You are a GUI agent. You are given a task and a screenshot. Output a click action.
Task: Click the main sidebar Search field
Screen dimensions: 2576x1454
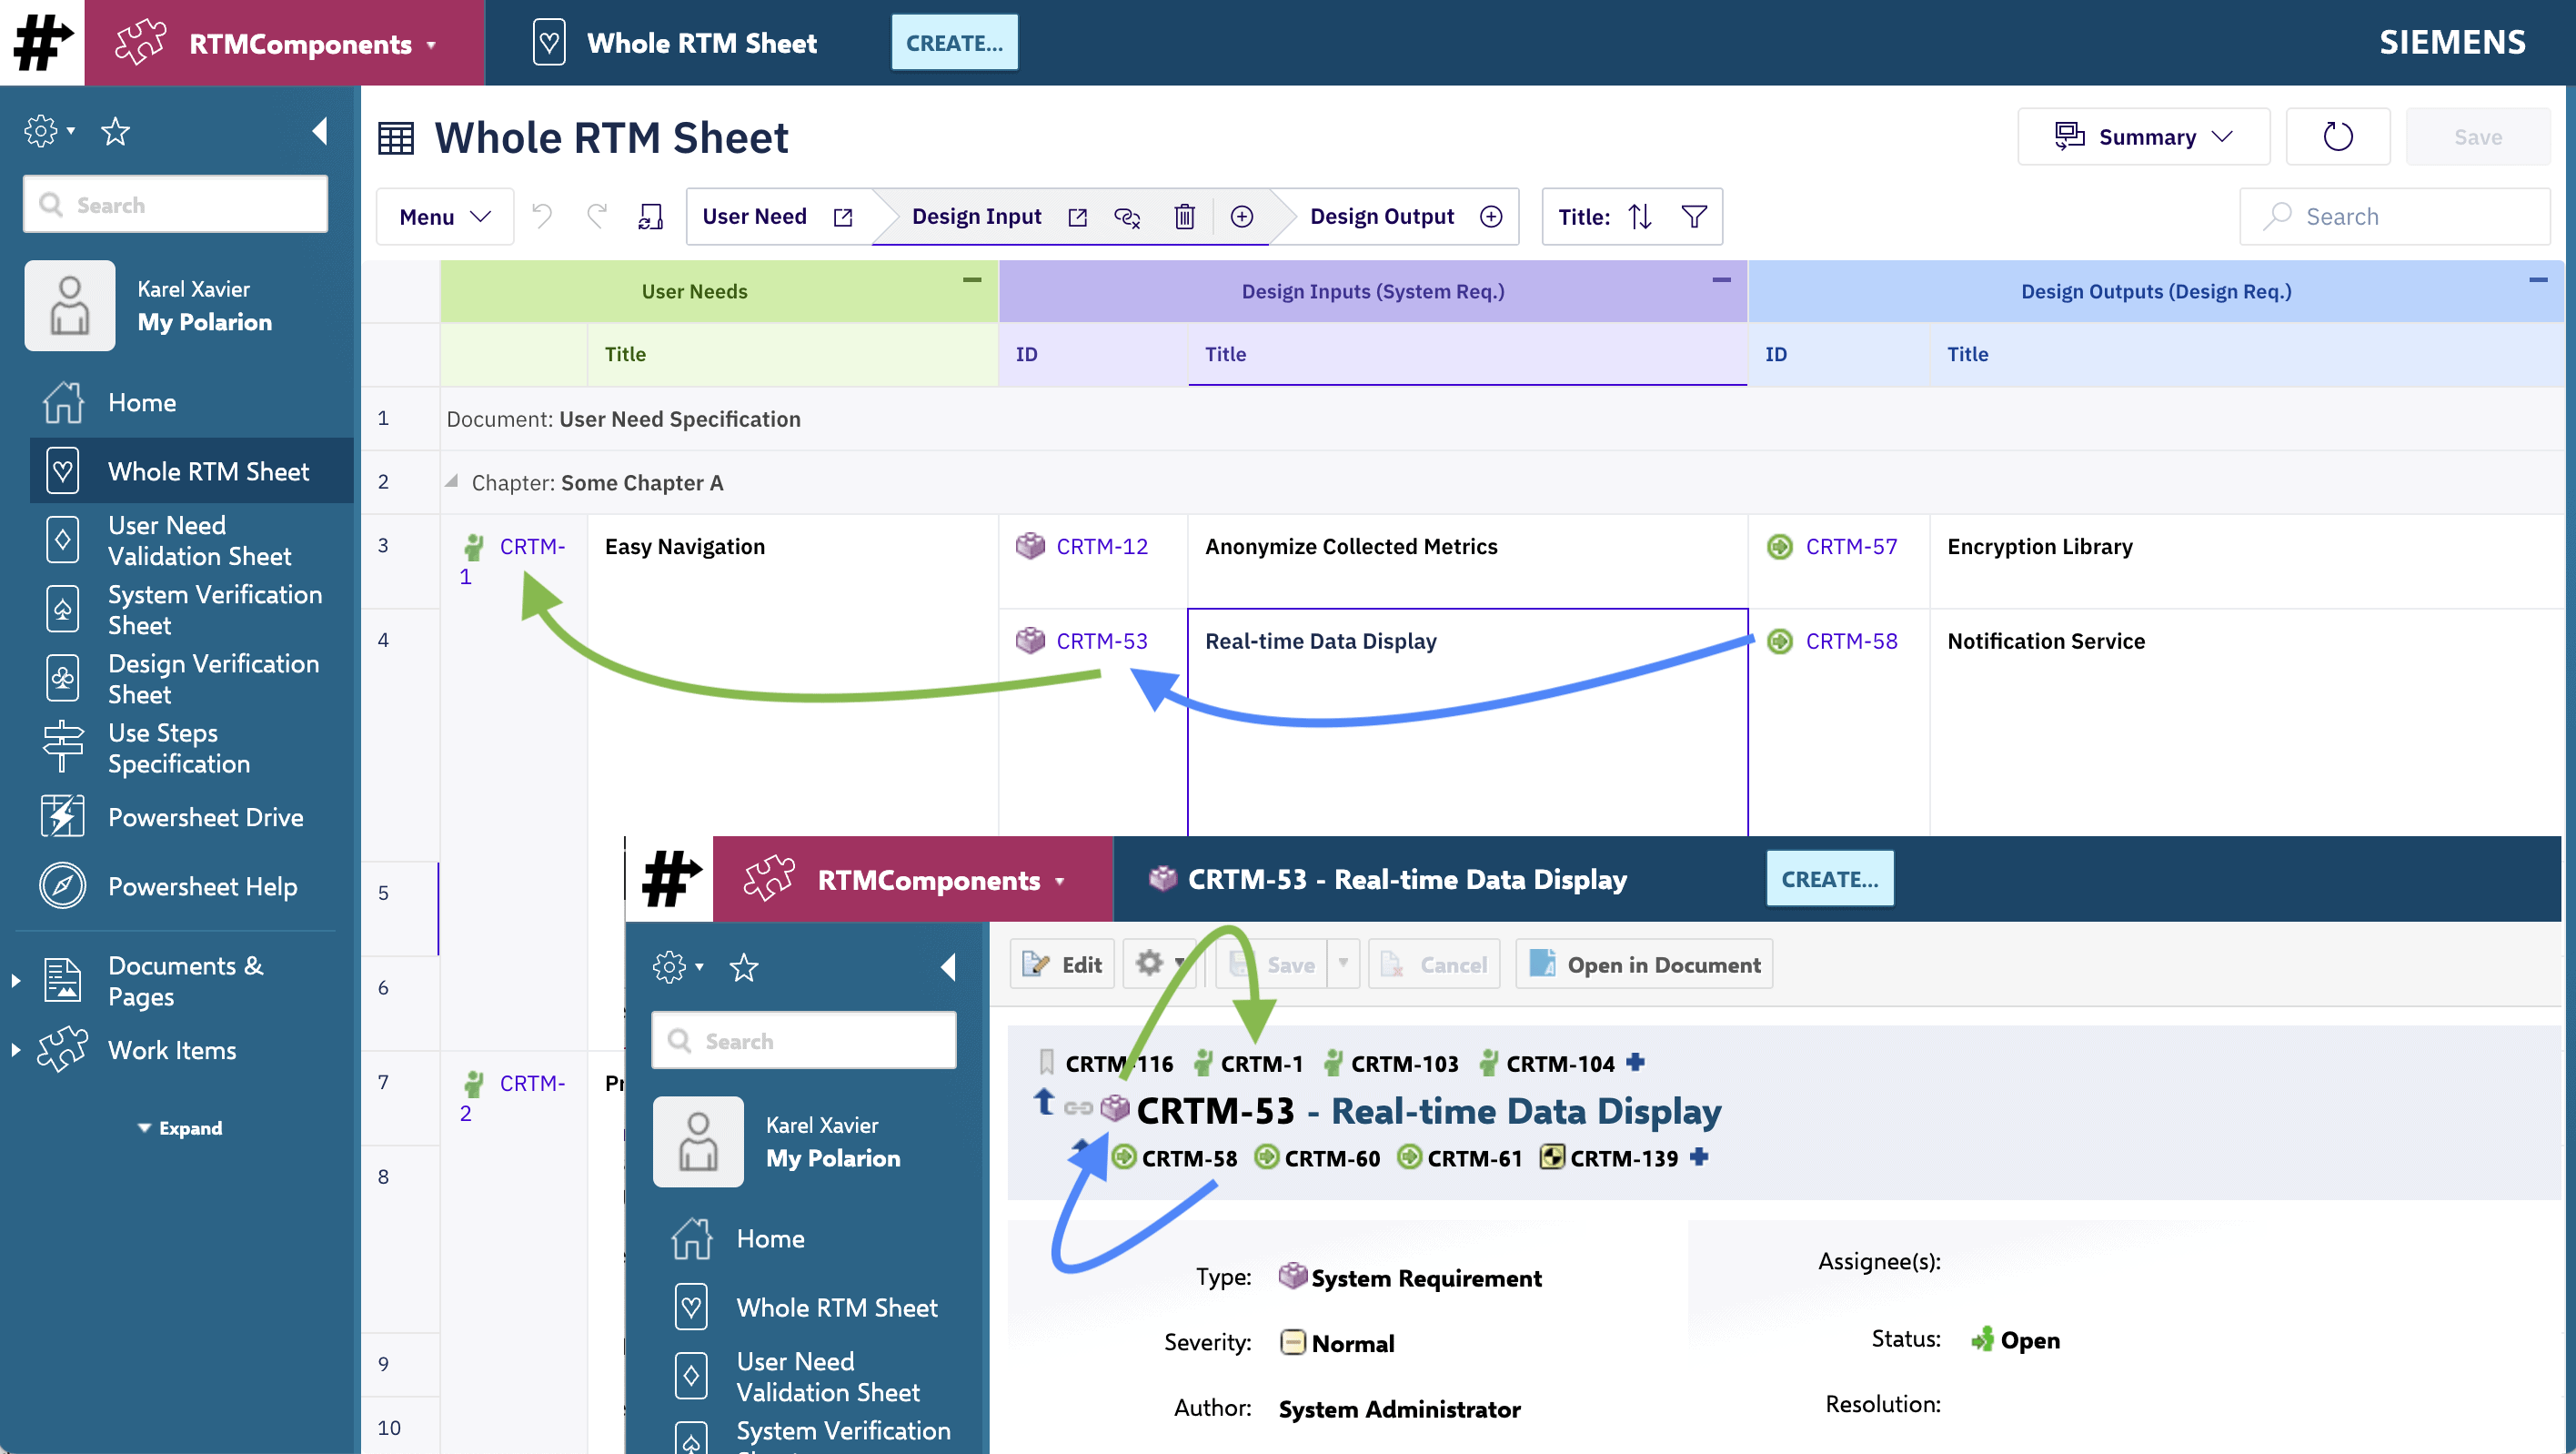pyautogui.click(x=176, y=204)
